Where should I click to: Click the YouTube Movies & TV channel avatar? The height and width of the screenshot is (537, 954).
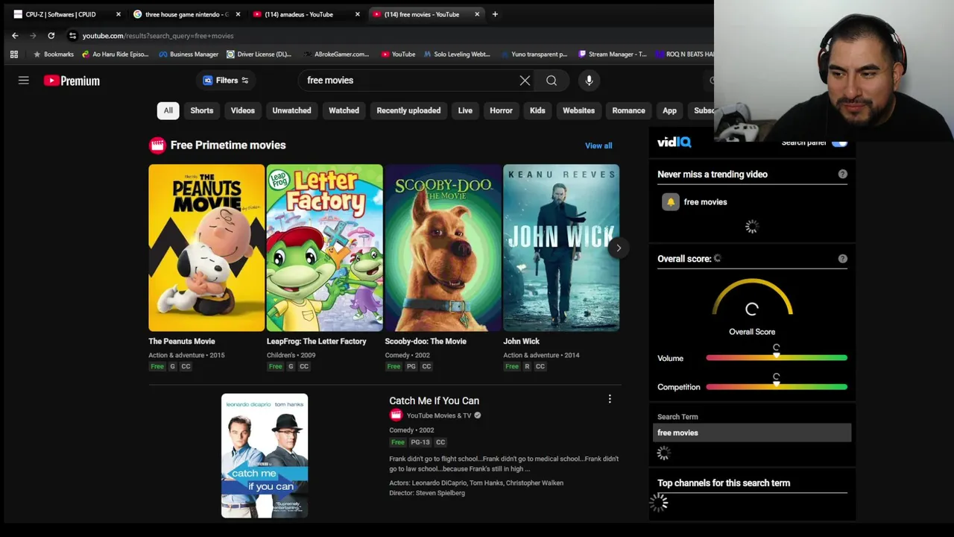396,415
